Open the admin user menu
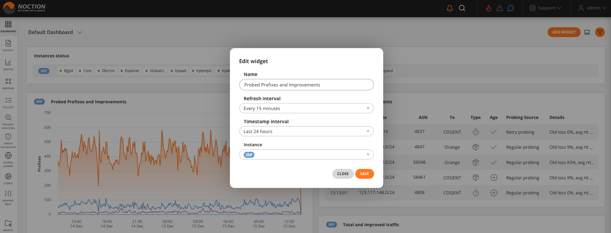This screenshot has height=233, width=611. tap(592, 8)
